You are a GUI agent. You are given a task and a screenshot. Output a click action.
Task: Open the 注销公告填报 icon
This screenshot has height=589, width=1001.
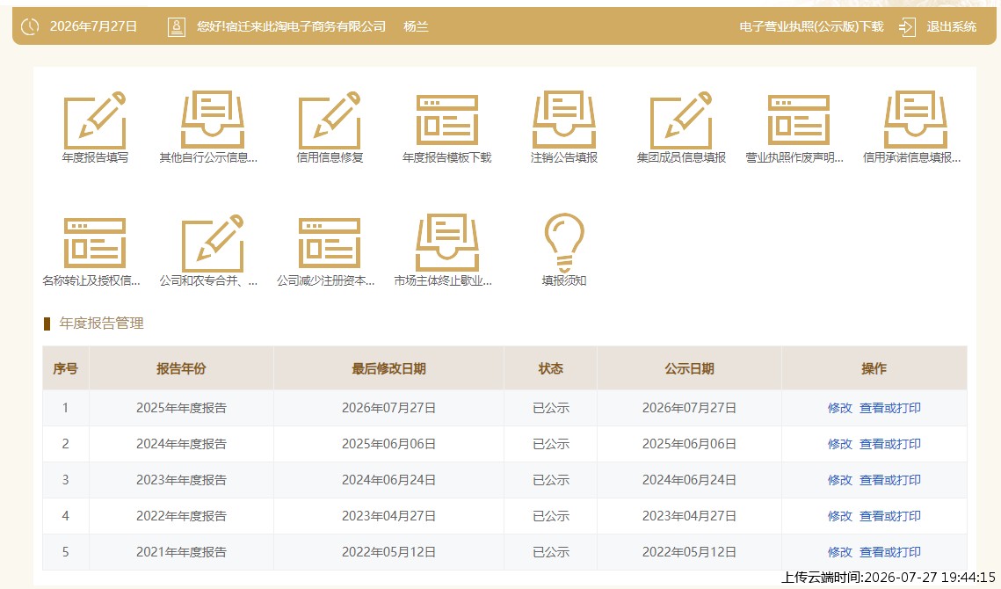(x=564, y=120)
